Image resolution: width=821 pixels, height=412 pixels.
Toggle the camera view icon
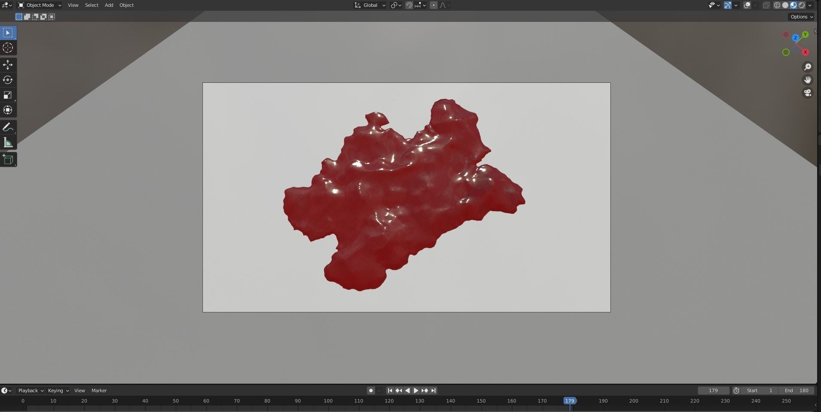[808, 93]
